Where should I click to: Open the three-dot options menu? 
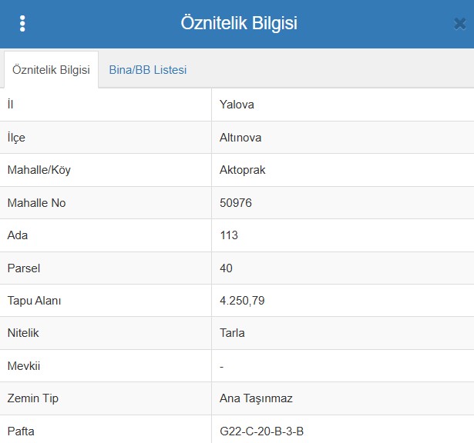pyautogui.click(x=22, y=24)
